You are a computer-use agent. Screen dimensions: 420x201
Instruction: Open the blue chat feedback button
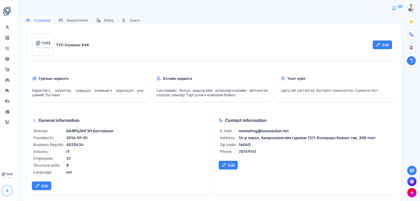click(412, 171)
